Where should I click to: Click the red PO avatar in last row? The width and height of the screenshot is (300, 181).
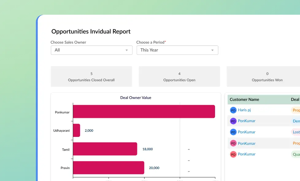point(233,154)
